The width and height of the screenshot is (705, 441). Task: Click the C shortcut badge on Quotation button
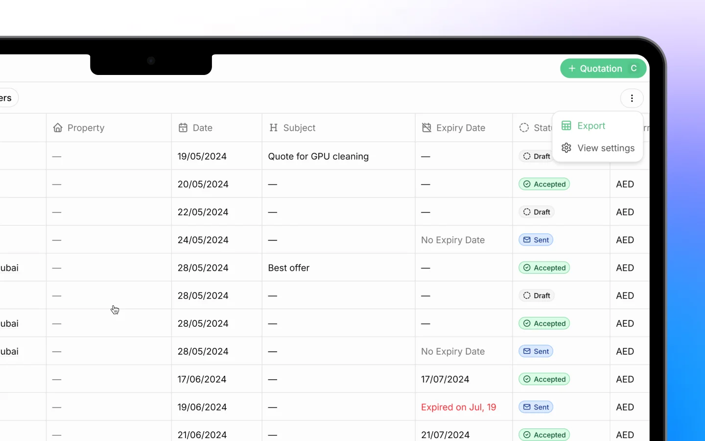tap(634, 69)
